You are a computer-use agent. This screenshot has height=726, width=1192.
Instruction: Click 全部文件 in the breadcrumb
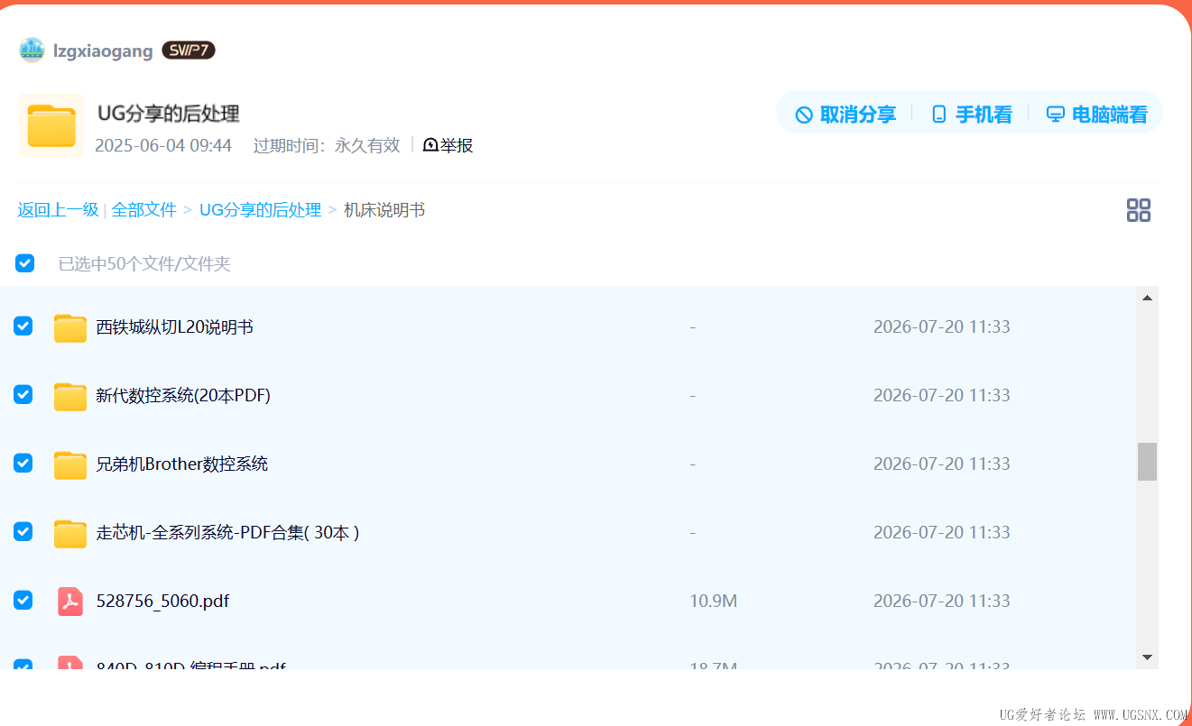(144, 210)
